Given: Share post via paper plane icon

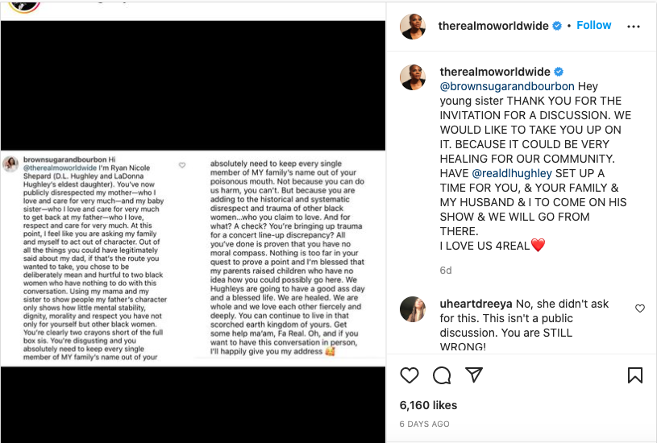Looking at the screenshot, I should [474, 375].
